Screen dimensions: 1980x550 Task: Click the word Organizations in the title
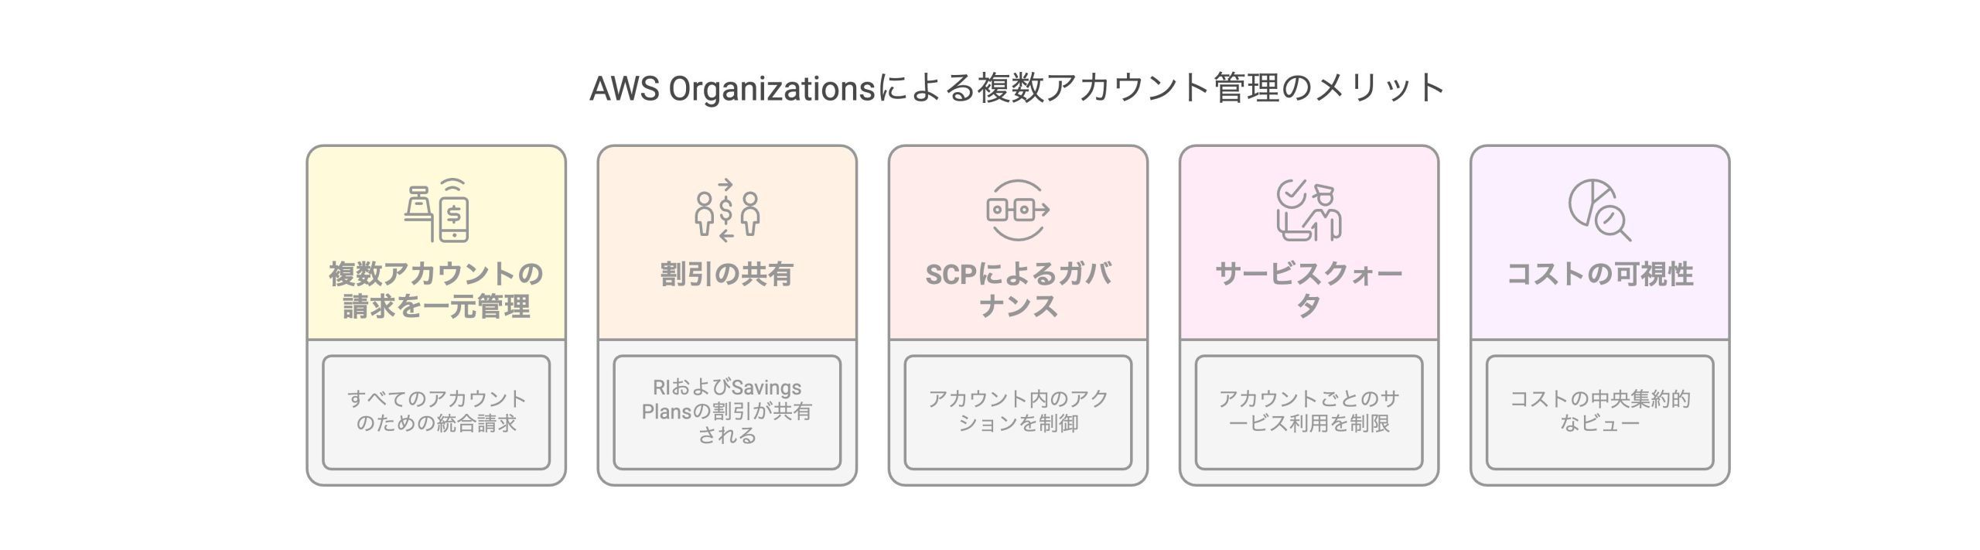coord(771,89)
